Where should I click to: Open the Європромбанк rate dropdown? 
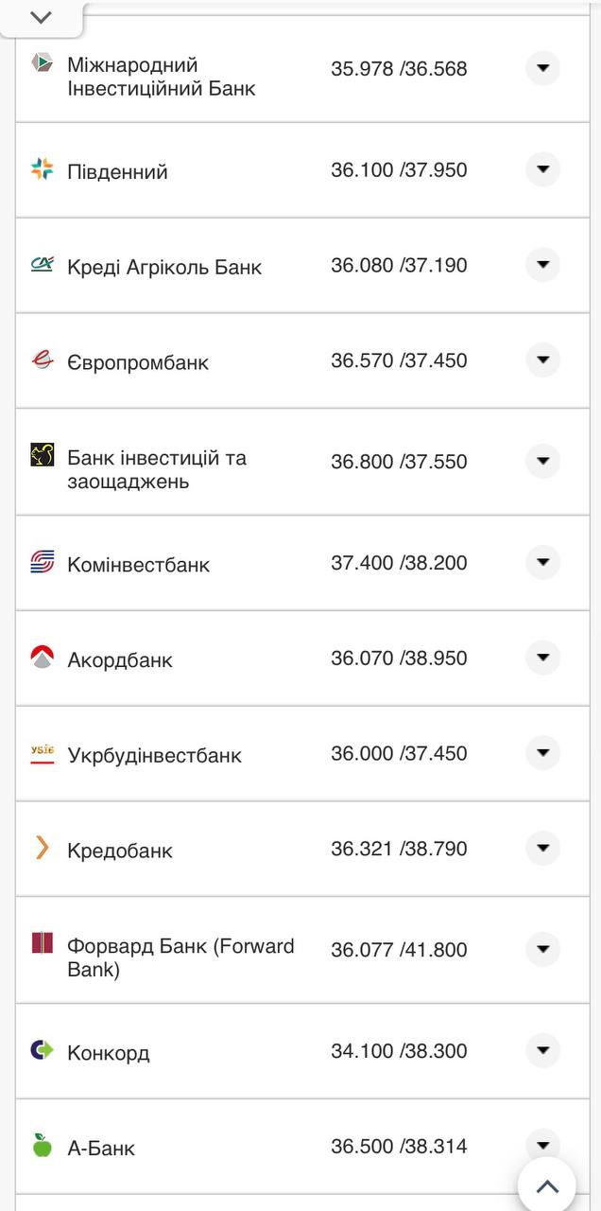coord(542,360)
